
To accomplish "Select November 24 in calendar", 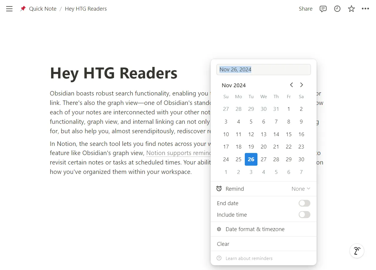I will (x=226, y=159).
